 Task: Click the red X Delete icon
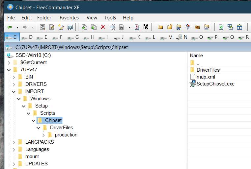tap(103, 27)
